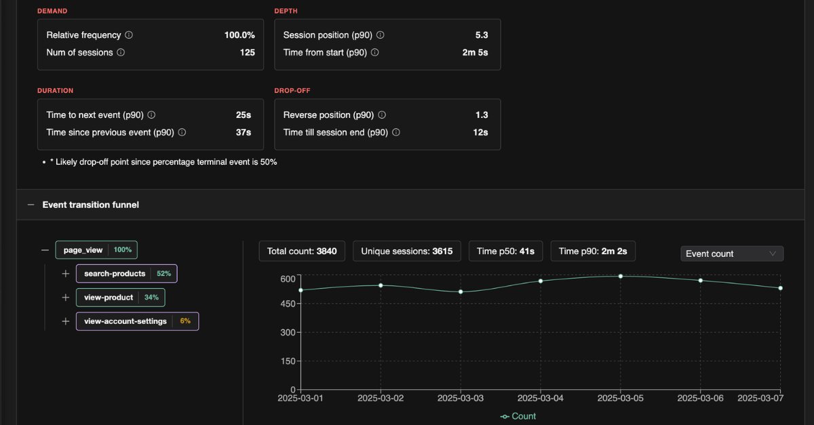Expand the view-account-settings node
The height and width of the screenshot is (425, 814).
[x=66, y=321]
